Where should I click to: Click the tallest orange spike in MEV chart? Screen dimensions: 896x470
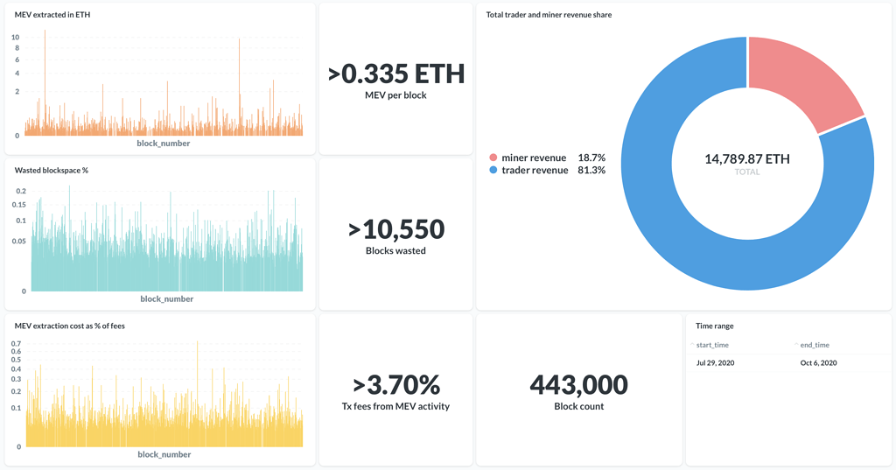click(x=45, y=82)
